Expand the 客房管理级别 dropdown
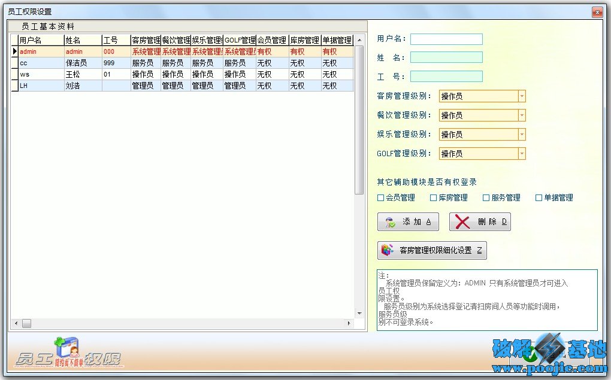The image size is (611, 380). [x=521, y=96]
